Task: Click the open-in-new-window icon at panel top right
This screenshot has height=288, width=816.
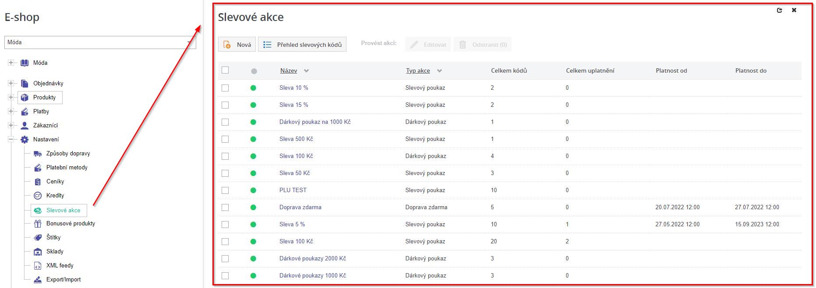Action: [x=779, y=10]
